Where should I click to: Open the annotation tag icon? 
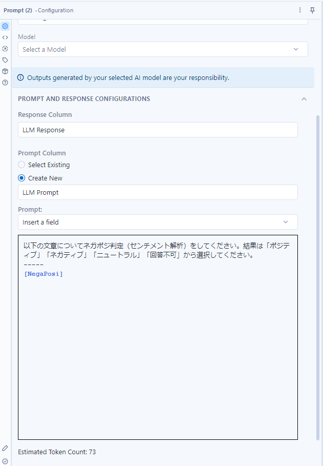click(5, 60)
